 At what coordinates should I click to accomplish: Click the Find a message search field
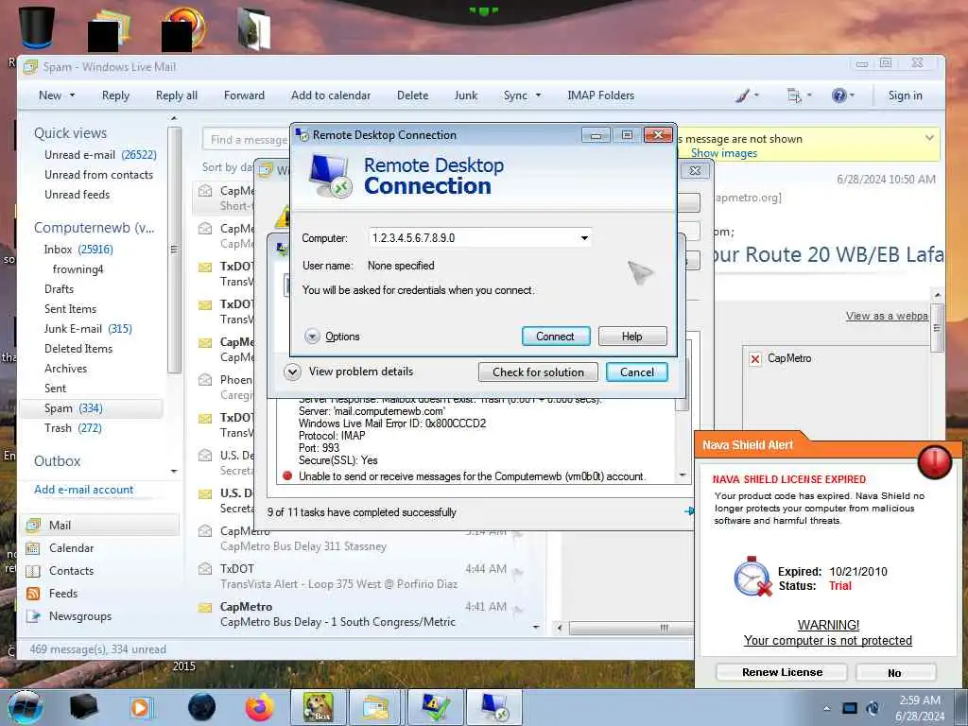pos(246,140)
